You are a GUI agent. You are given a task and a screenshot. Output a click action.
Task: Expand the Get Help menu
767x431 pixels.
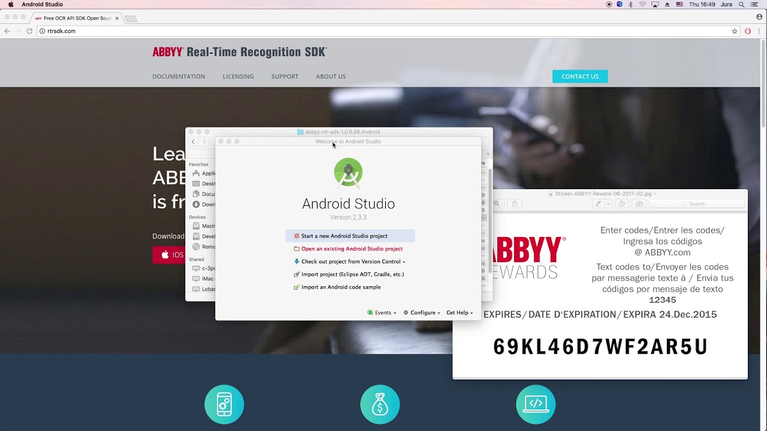click(x=460, y=312)
